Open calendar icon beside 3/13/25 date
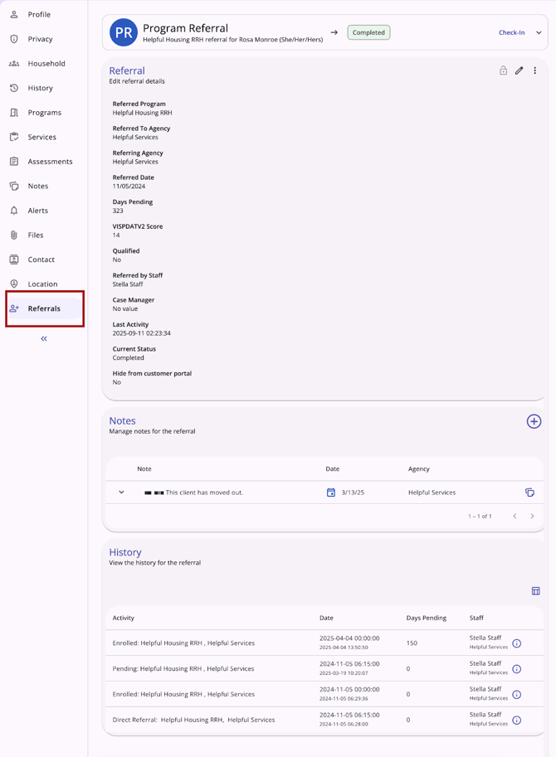Image resolution: width=556 pixels, height=757 pixels. (x=331, y=493)
